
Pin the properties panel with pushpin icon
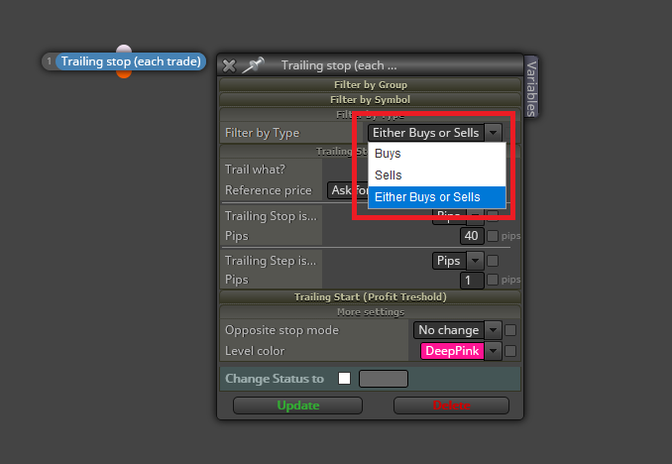[254, 64]
